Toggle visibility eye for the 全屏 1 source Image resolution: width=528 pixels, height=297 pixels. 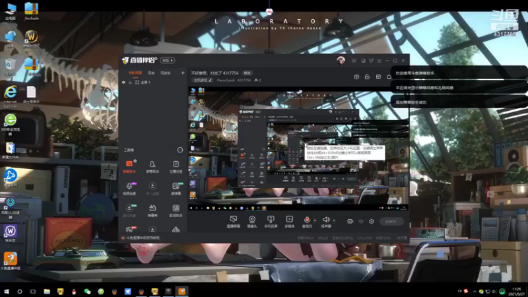123,82
